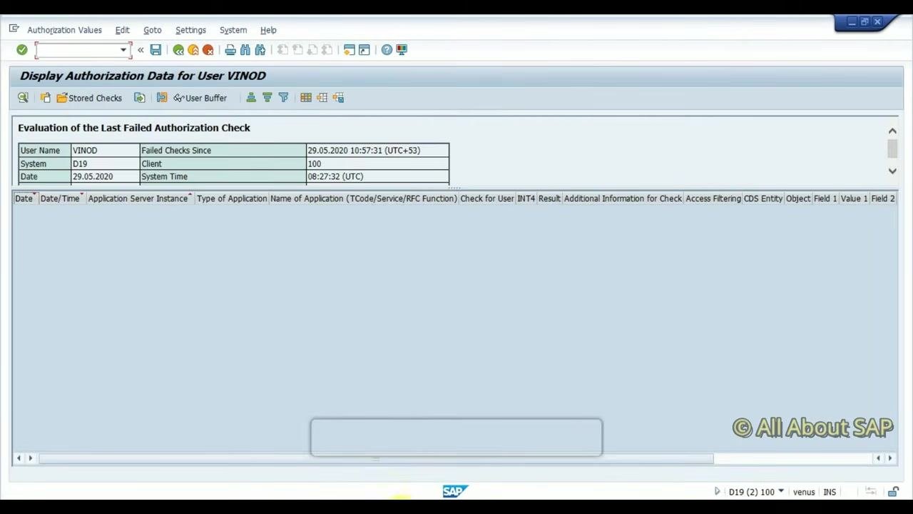Image resolution: width=913 pixels, height=514 pixels.
Task: Click the Create New Session icon
Action: tap(350, 50)
